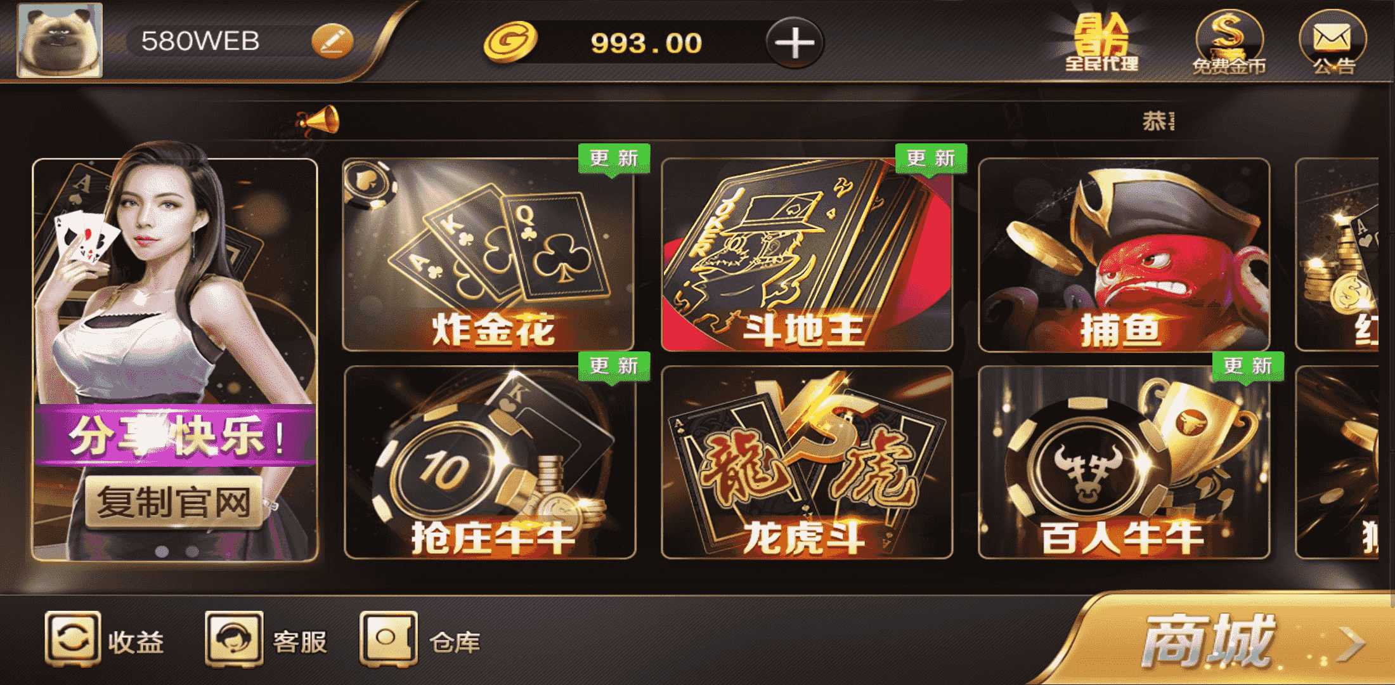Select the second banner carousel dot

point(191,551)
